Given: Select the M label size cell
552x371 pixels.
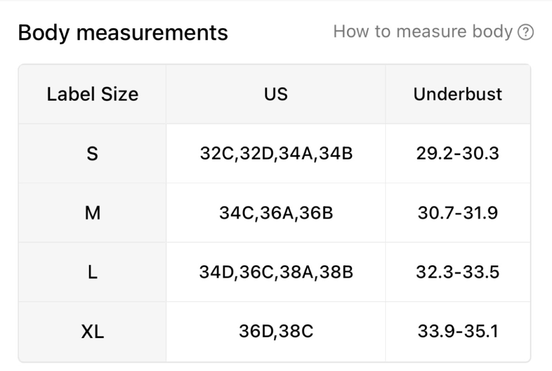Looking at the screenshot, I should [x=92, y=213].
